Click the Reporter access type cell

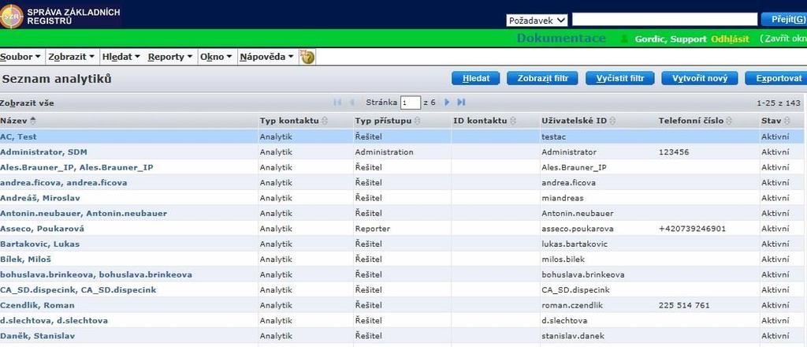(373, 229)
